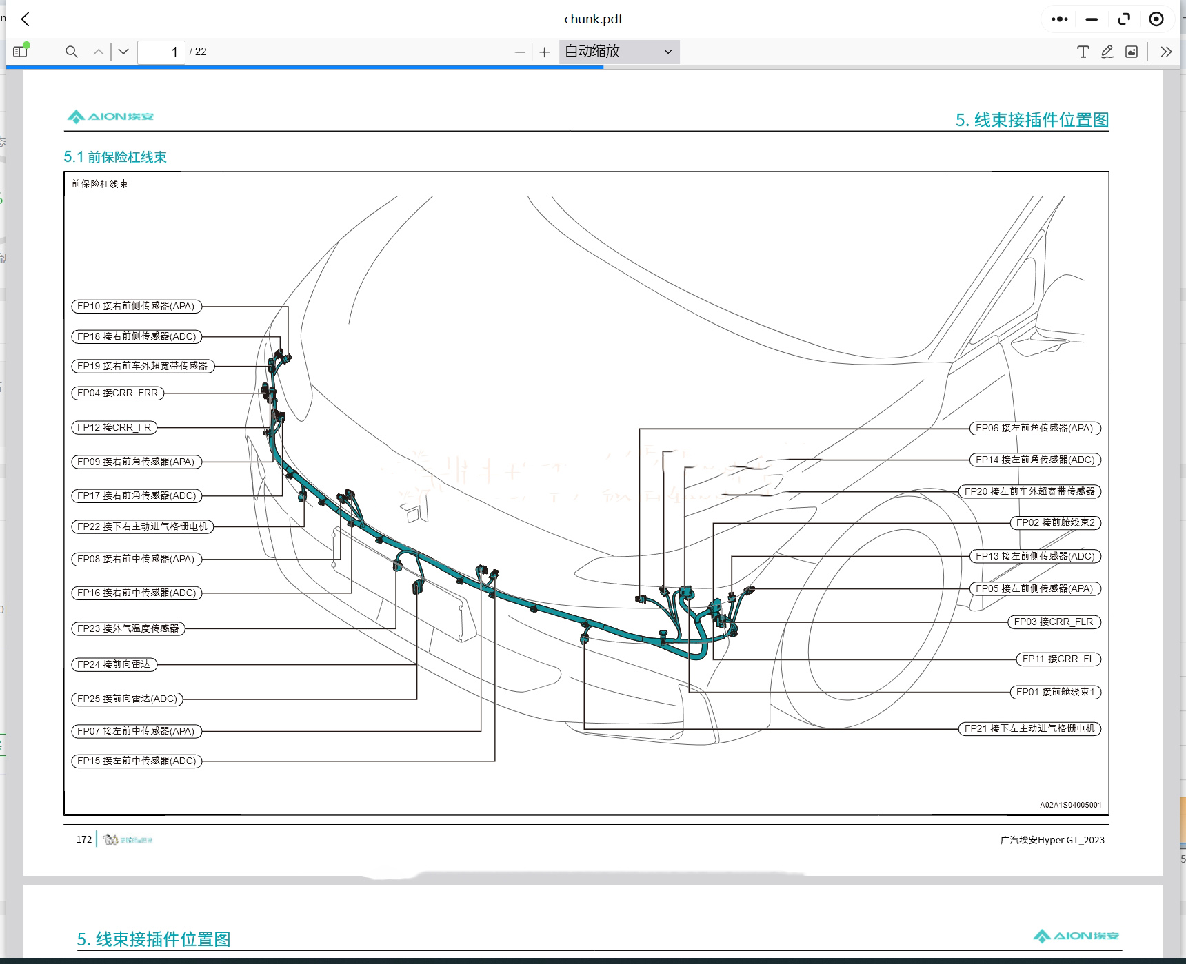
Task: Click the page number input field
Action: pyautogui.click(x=161, y=52)
